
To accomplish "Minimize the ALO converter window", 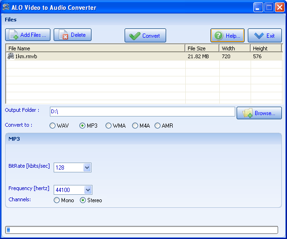I will (258, 7).
